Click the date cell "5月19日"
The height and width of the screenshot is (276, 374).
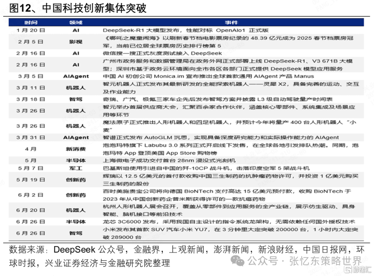(31, 180)
